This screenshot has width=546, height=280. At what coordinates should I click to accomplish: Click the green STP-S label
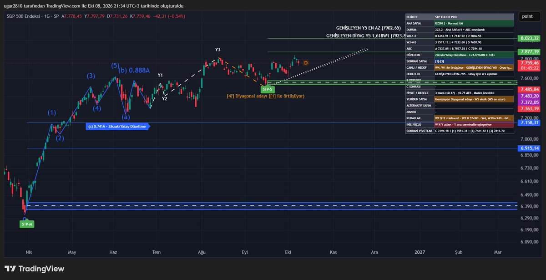[267, 89]
